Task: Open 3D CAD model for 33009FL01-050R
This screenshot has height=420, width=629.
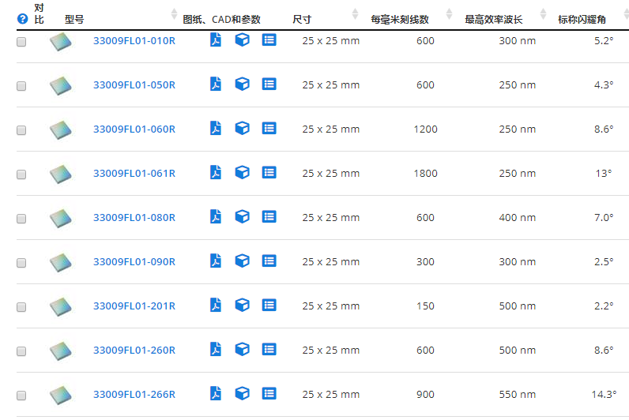Action: coord(242,84)
